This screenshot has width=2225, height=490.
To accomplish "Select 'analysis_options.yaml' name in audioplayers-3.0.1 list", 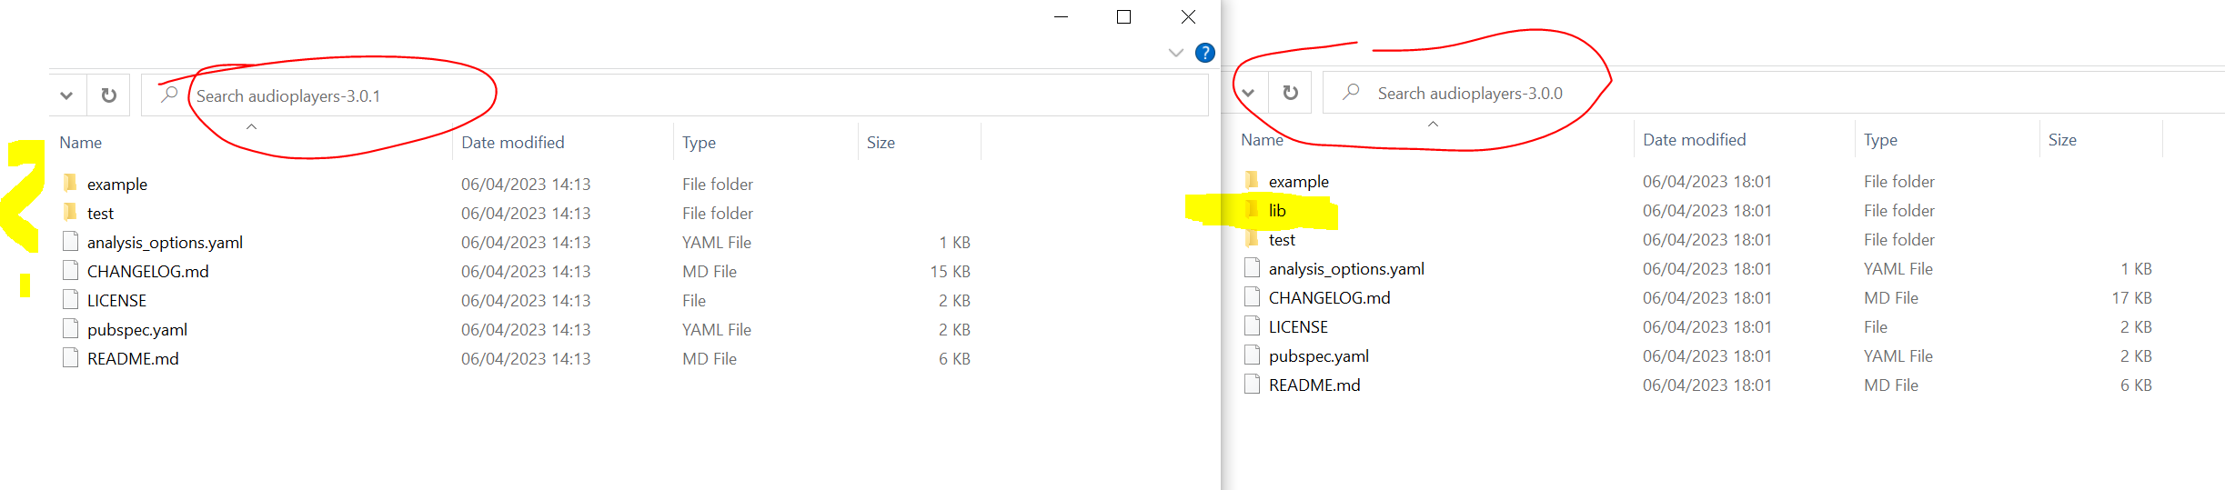I will [165, 243].
